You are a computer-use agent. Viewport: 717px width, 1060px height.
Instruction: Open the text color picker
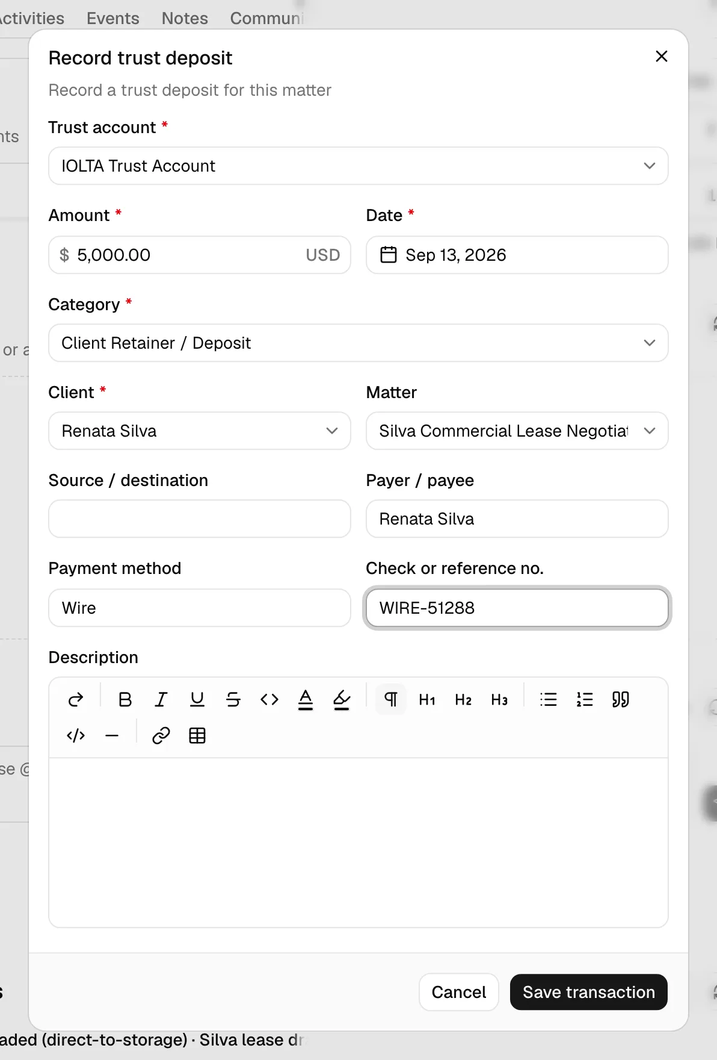point(306,699)
